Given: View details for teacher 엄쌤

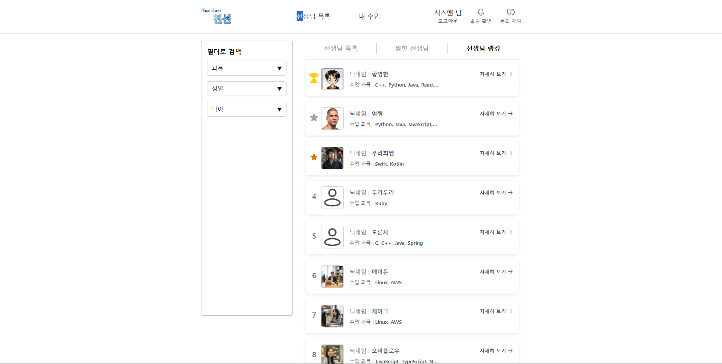Looking at the screenshot, I should coord(496,114).
